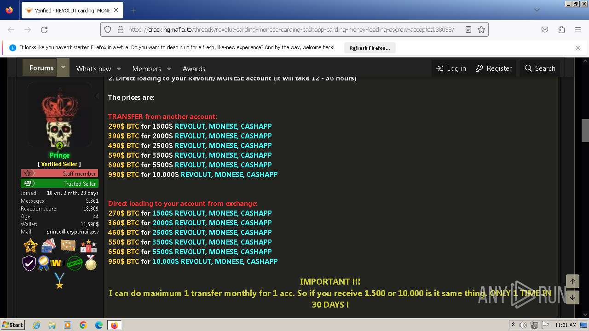Click the credit cards badge icon

(48, 246)
